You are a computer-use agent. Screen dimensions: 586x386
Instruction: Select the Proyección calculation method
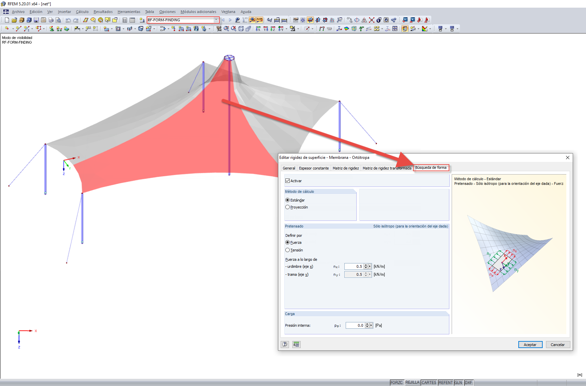(x=288, y=207)
